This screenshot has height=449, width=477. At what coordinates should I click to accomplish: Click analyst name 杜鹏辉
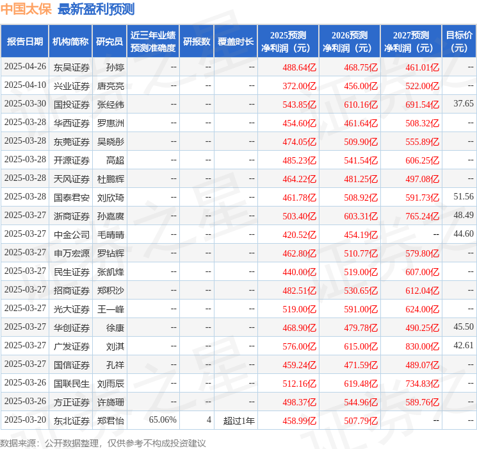[x=110, y=179]
